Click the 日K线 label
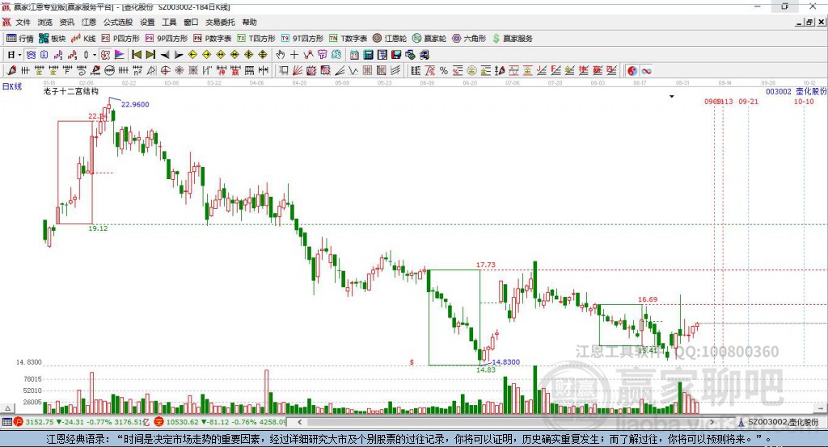The image size is (828, 447). 11,86
